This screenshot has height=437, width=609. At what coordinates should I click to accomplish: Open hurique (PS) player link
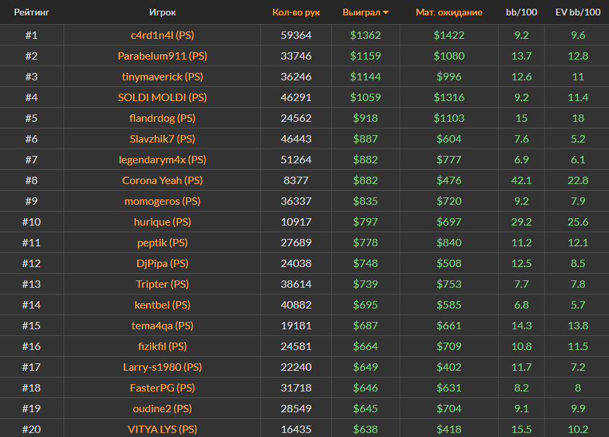click(x=162, y=222)
